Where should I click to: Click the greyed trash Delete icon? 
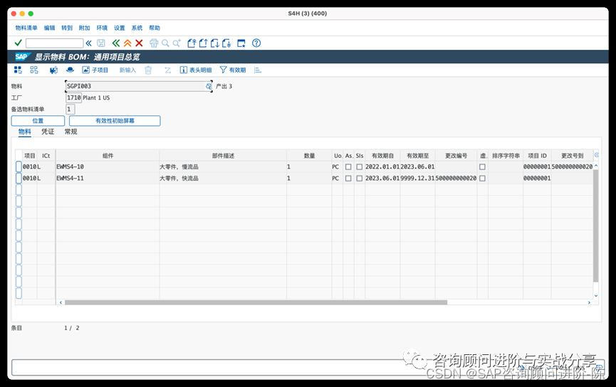148,70
